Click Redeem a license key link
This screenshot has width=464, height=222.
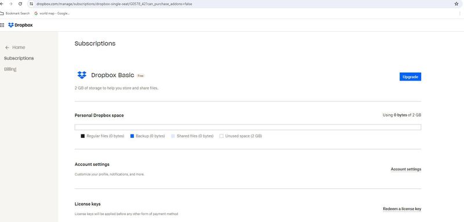(x=402, y=209)
